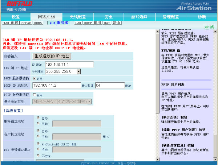Viewport: 218px width, 165px height.
Task: Click the 最大数目 field showing 64
Action: click(x=110, y=85)
